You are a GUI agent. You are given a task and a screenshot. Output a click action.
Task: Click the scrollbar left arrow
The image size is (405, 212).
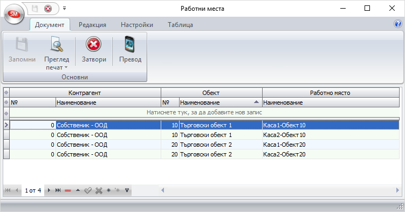click(x=162, y=190)
